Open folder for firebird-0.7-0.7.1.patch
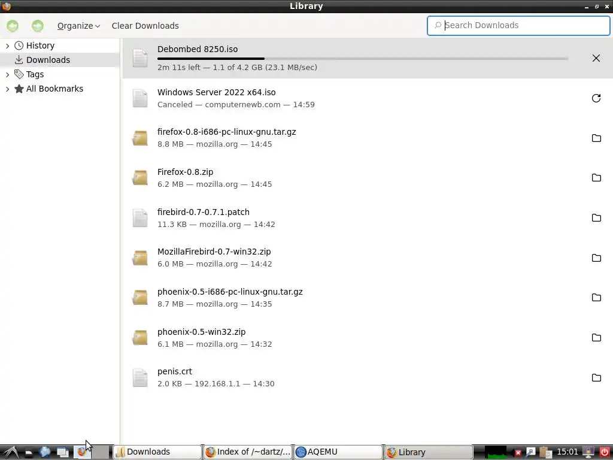This screenshot has width=613, height=460. click(x=596, y=218)
